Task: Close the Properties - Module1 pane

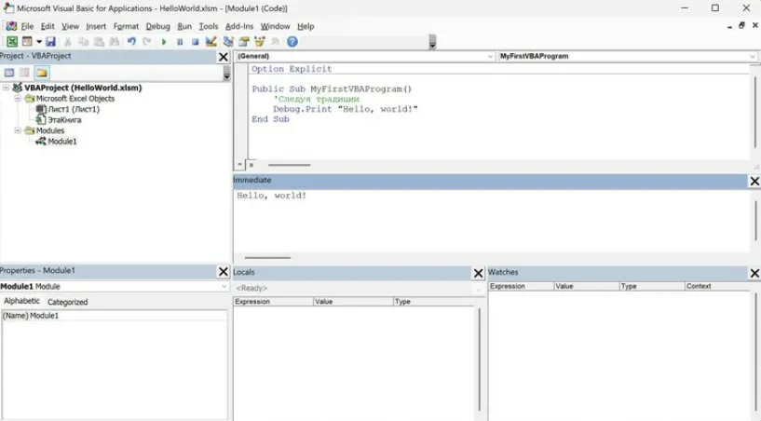Action: point(224,271)
